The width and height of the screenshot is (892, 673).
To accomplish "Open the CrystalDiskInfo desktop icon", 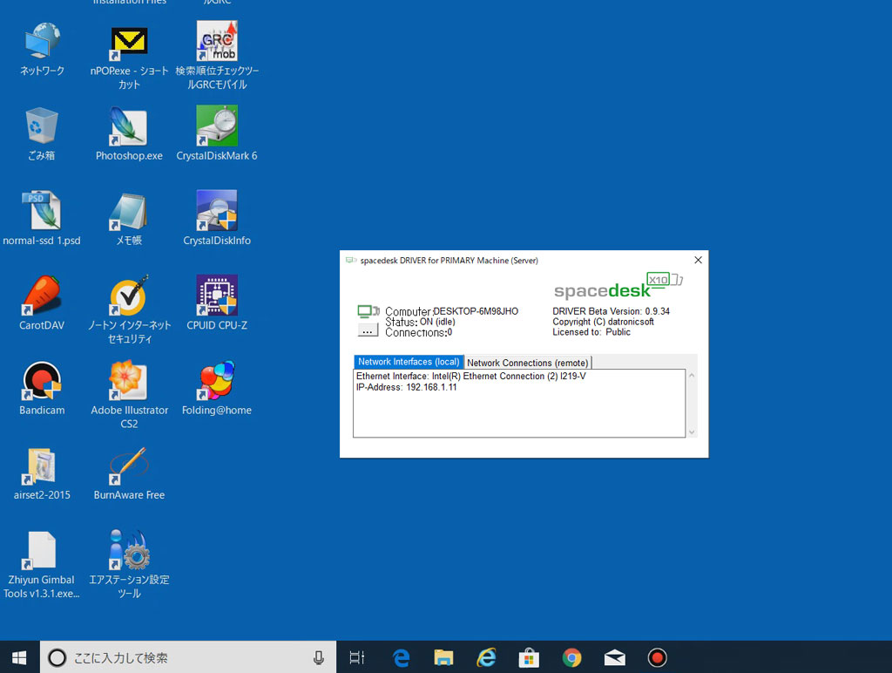I will click(x=217, y=212).
